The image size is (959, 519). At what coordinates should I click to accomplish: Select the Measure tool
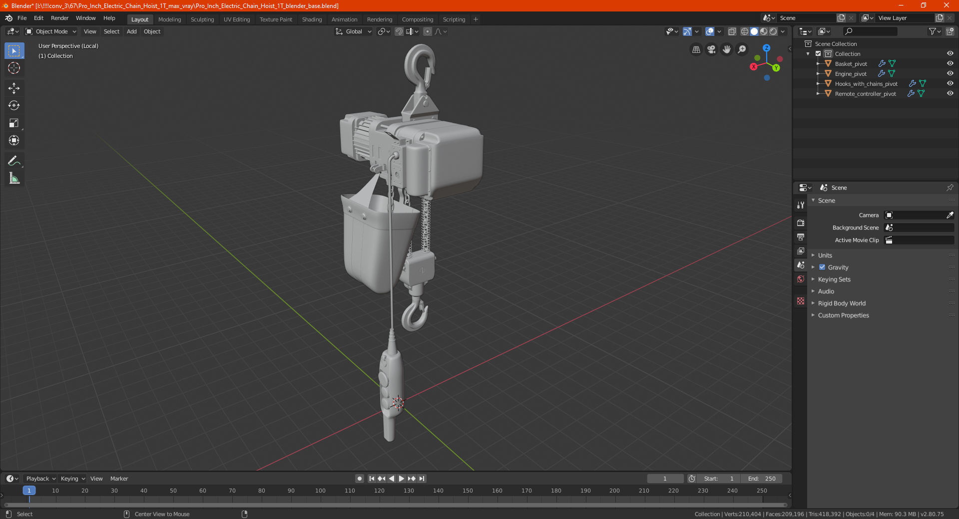14,178
